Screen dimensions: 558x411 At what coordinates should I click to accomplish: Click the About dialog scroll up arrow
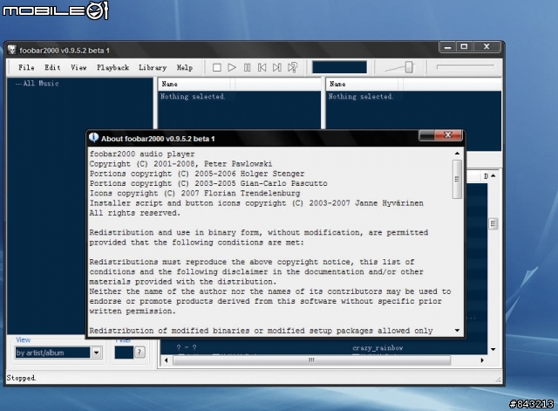457,154
